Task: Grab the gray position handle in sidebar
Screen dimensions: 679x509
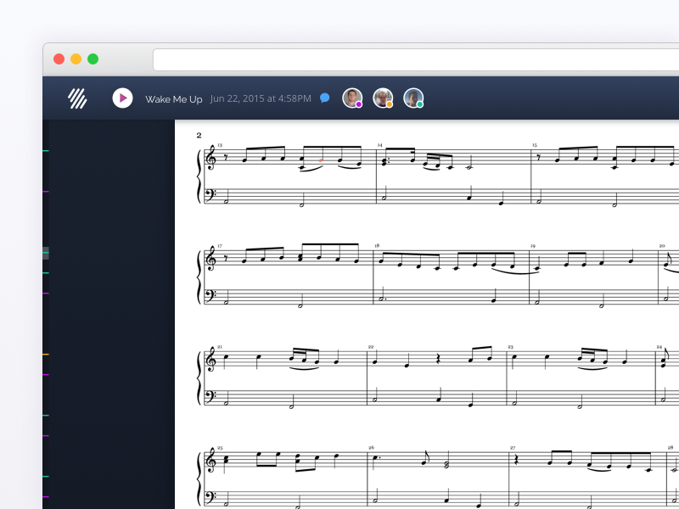Action: coord(46,252)
